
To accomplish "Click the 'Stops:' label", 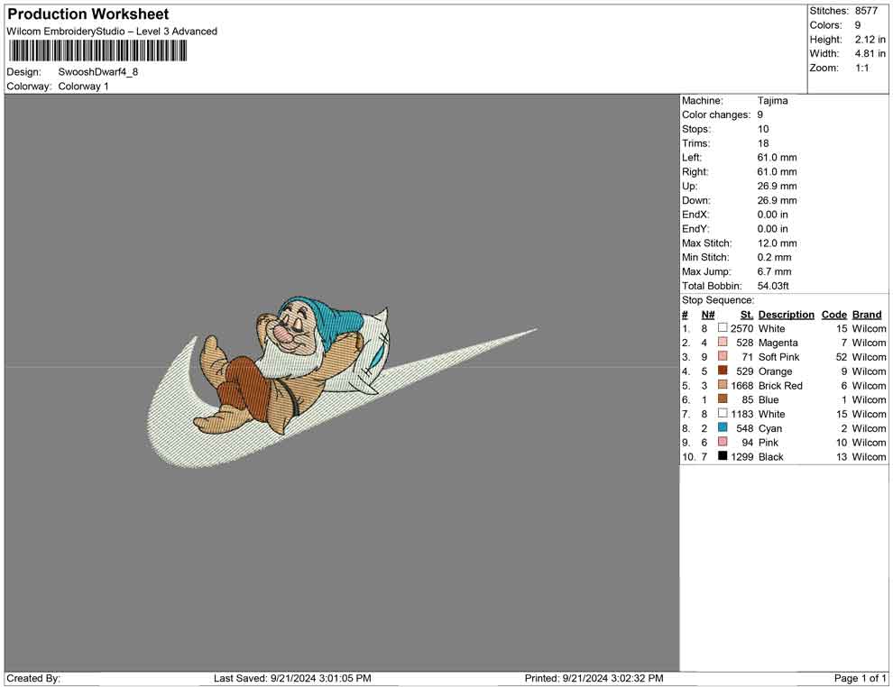I will tap(696, 129).
